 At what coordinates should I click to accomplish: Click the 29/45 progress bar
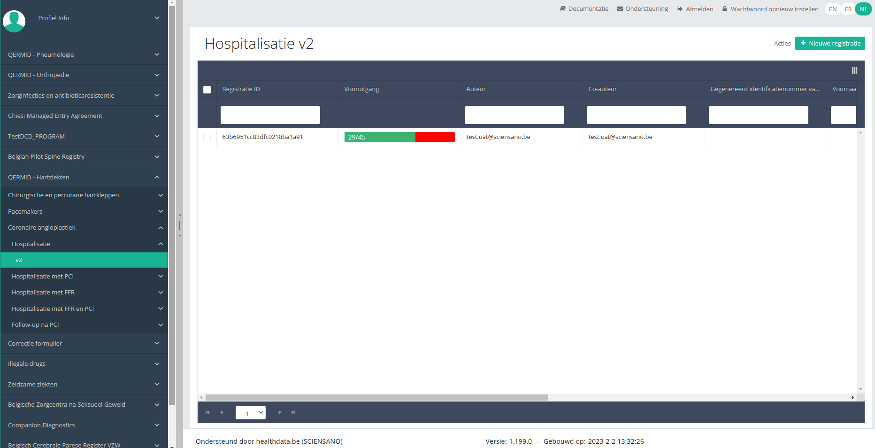399,137
